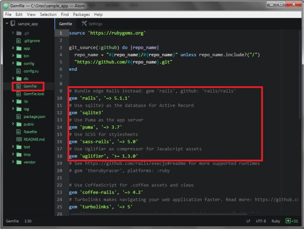
Task: Click the git diff plus icon in status bar
Action: 288,221
